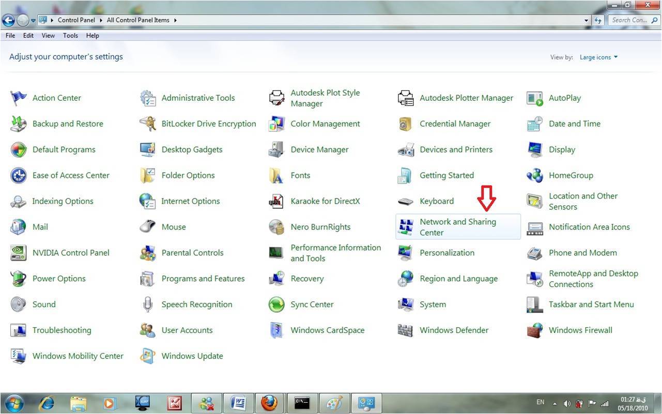Image resolution: width=662 pixels, height=414 pixels.
Task: Expand the recent pages arrow beside Forward
Action: (x=33, y=21)
